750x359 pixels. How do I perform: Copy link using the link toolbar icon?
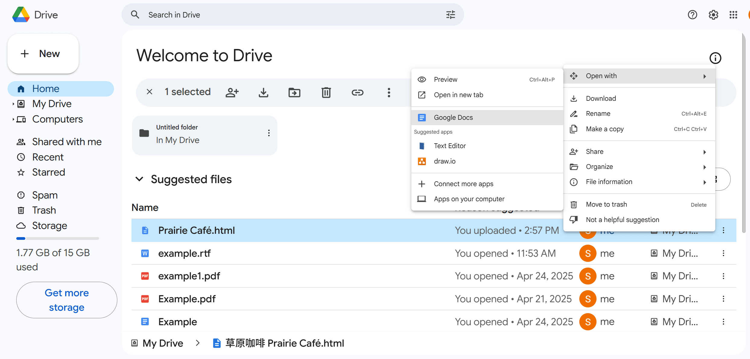[357, 92]
